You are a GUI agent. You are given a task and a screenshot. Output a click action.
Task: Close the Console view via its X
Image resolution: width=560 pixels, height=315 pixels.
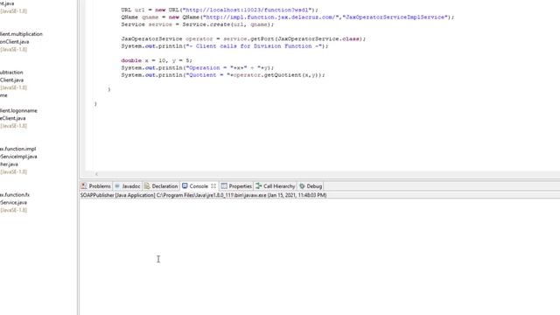213,186
